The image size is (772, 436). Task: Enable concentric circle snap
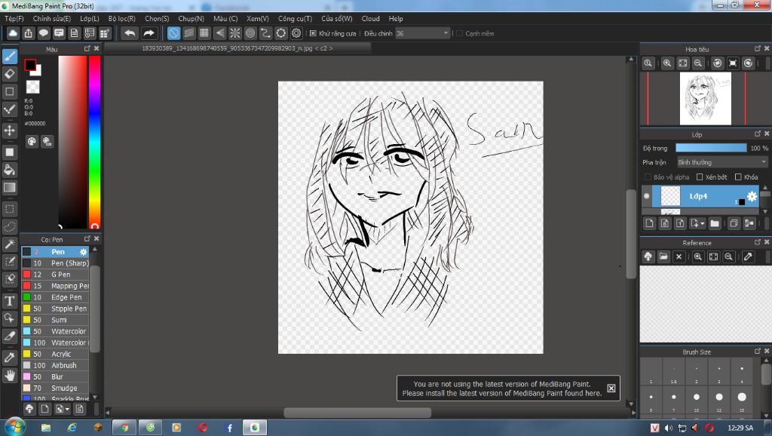point(250,33)
